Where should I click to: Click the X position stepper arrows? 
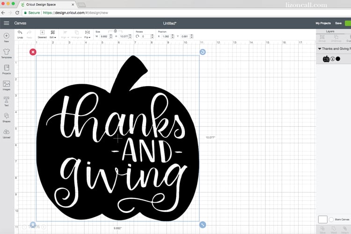pos(173,37)
